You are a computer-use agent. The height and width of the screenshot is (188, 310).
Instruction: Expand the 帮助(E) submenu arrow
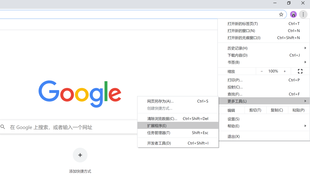point(305,126)
